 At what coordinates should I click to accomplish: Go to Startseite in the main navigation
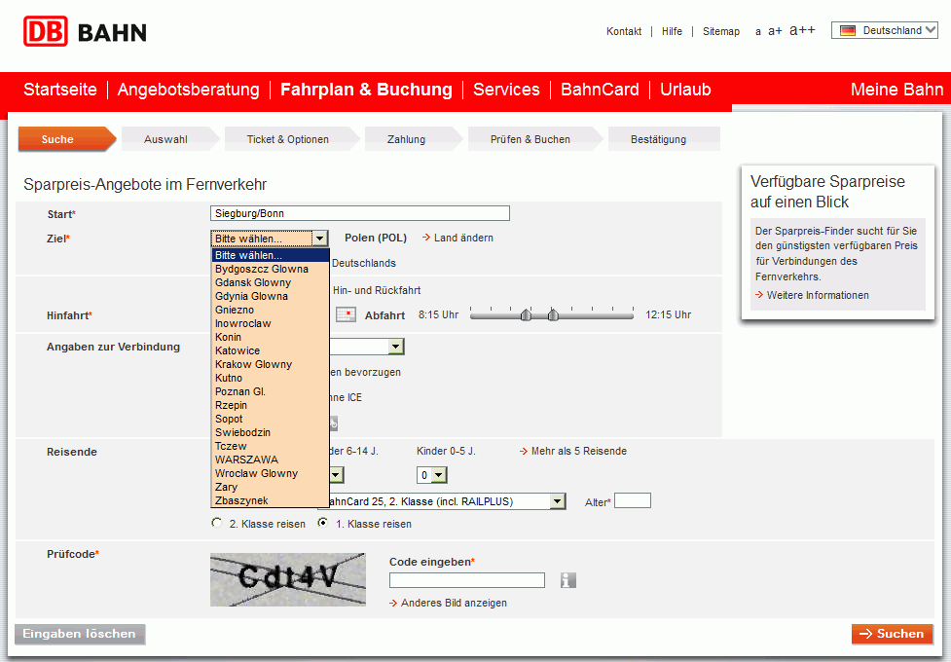click(60, 90)
